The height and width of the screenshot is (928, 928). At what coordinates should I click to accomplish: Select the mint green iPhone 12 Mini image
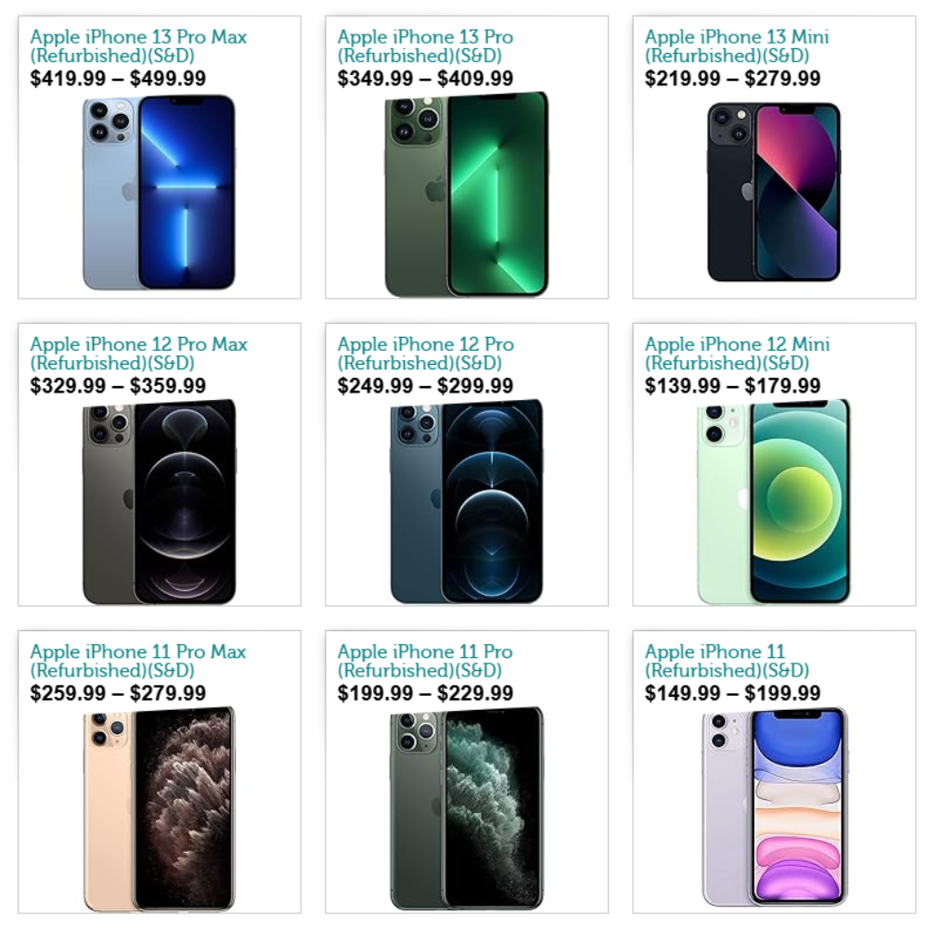[774, 502]
